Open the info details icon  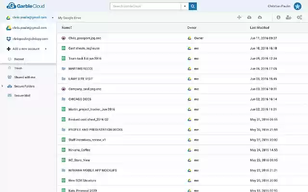(279, 17)
